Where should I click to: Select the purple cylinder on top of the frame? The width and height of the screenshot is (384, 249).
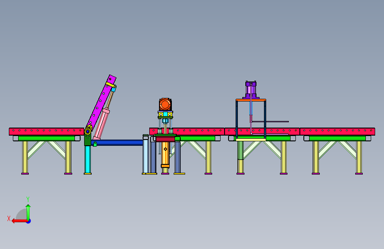[251, 90]
